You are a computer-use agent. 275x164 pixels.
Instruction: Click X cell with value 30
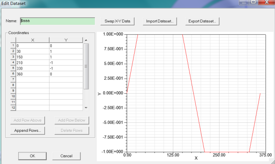pos(33,51)
